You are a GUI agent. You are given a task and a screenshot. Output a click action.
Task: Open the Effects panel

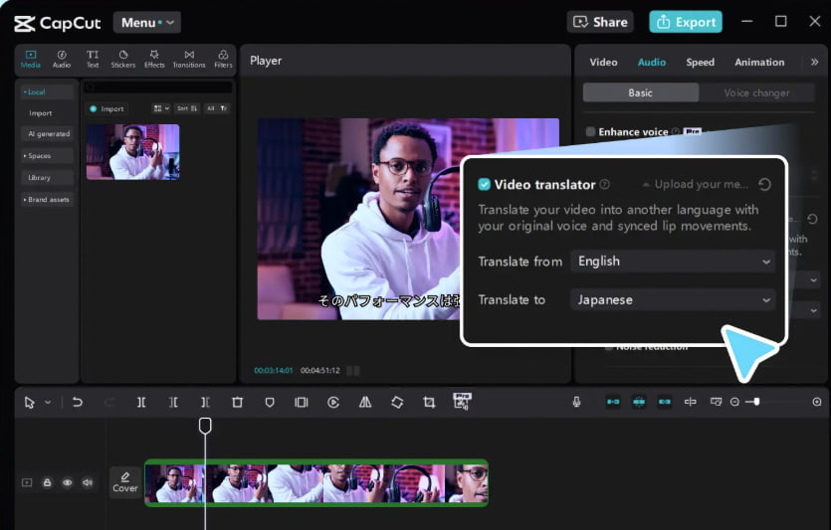tap(154, 59)
